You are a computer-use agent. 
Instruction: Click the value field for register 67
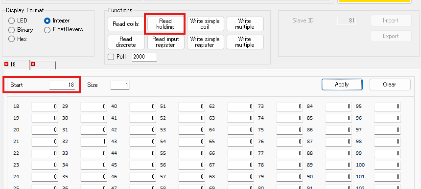240,165
